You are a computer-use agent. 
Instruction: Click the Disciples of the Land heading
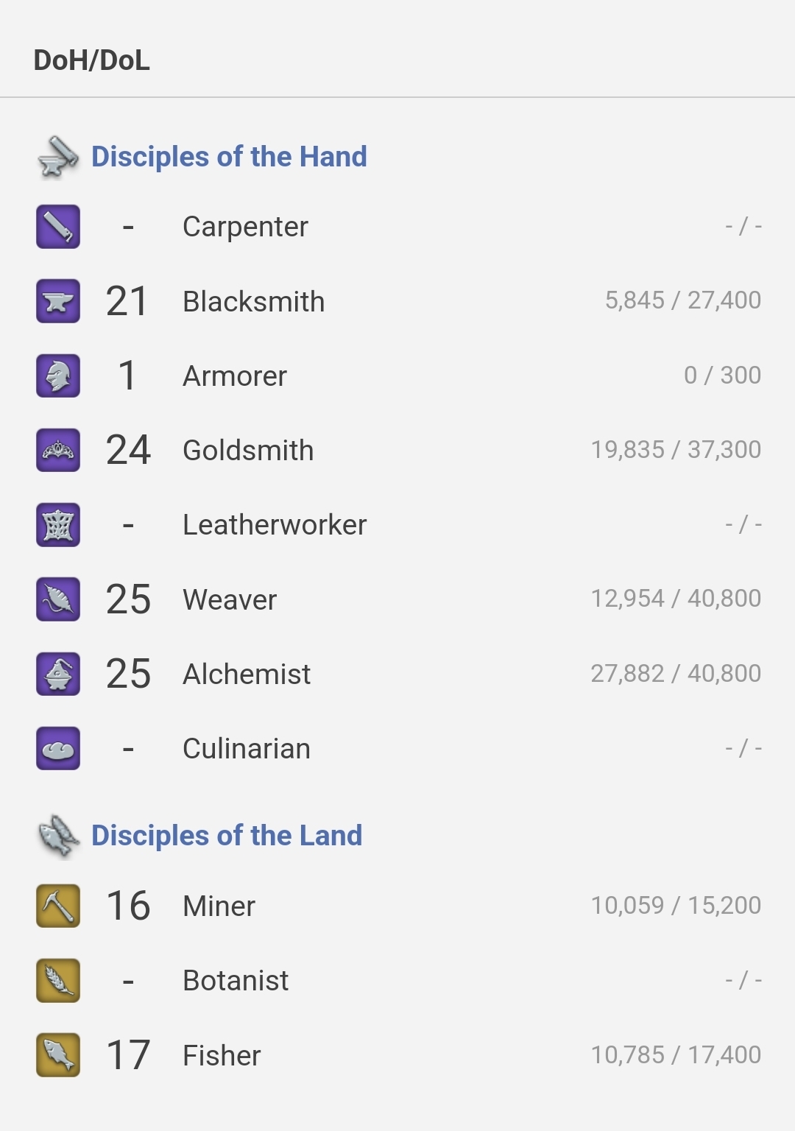(x=227, y=836)
